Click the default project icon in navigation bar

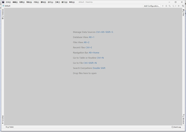coord(3,6)
